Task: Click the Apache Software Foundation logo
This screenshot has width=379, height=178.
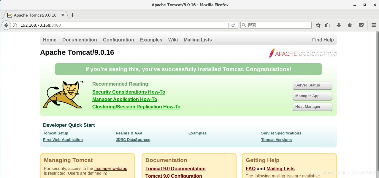Action: pos(302,54)
